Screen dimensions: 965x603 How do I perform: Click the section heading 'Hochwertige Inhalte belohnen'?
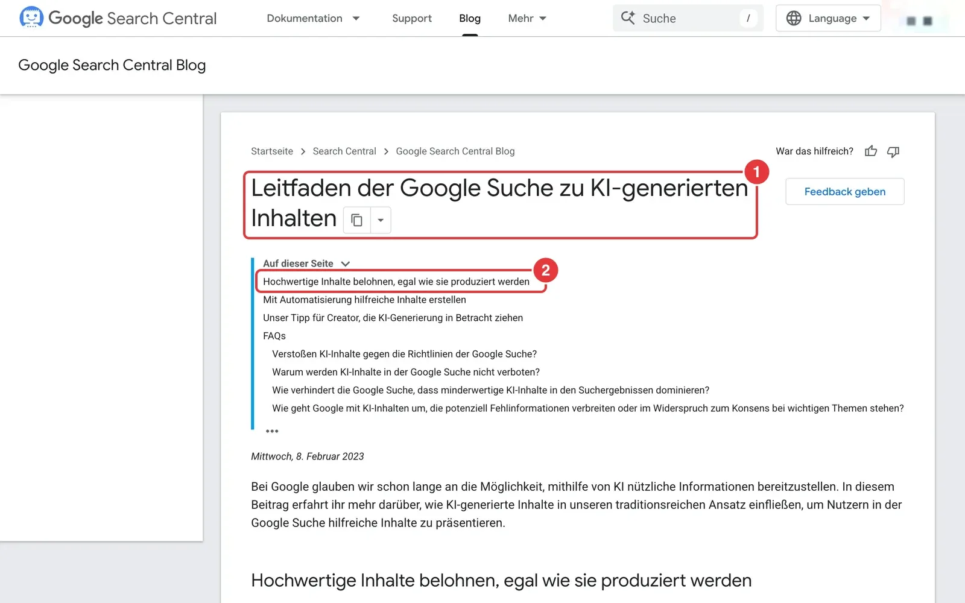[x=501, y=581]
